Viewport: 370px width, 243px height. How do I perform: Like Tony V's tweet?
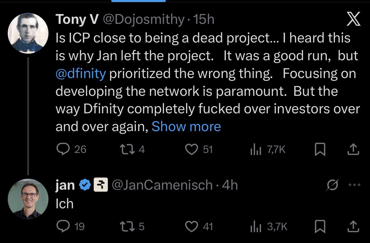pos(192,149)
